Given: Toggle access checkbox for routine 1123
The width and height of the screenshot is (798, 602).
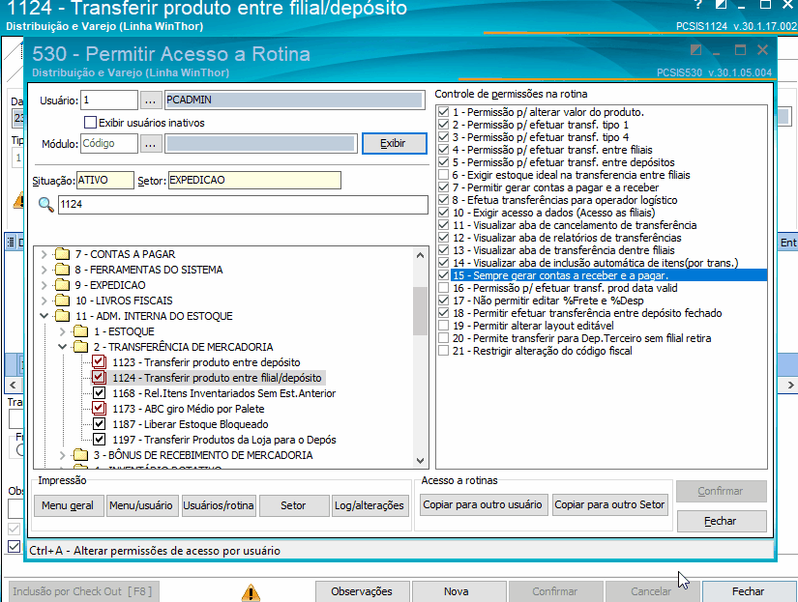Looking at the screenshot, I should [99, 362].
